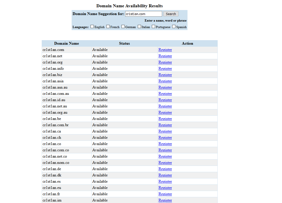The image size is (282, 203).
Task: Register the cr1st1an.ch domain
Action: tap(165, 138)
